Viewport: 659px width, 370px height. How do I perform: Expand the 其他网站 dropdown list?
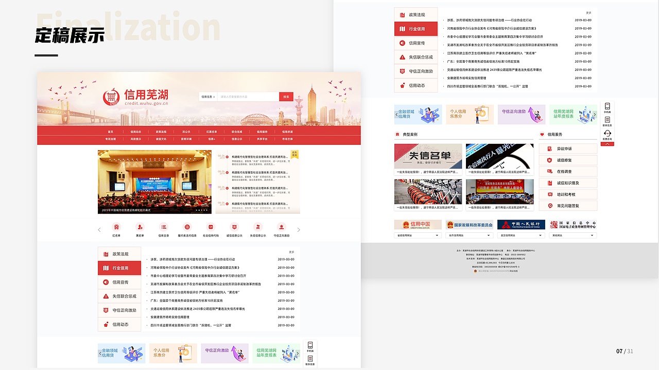tap(572, 235)
